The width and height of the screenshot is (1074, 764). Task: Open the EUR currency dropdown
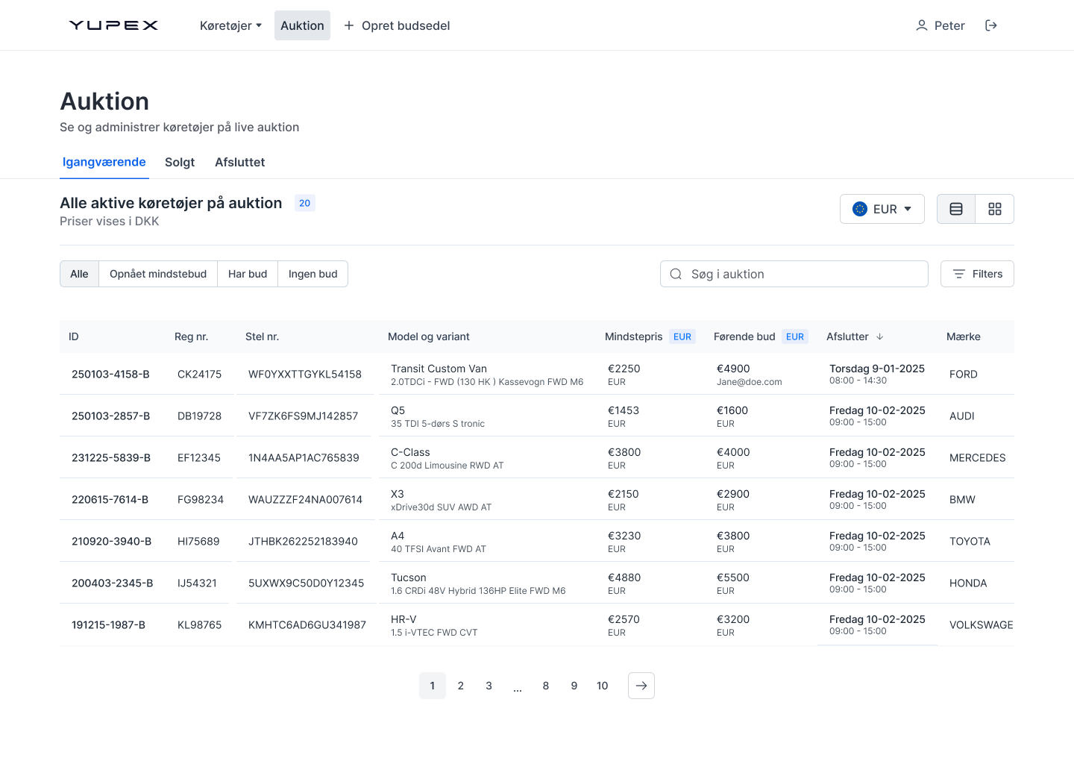[x=882, y=209]
